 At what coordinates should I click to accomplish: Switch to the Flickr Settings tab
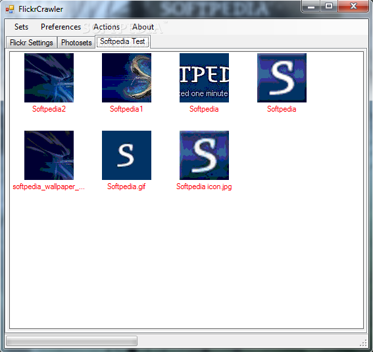(31, 43)
